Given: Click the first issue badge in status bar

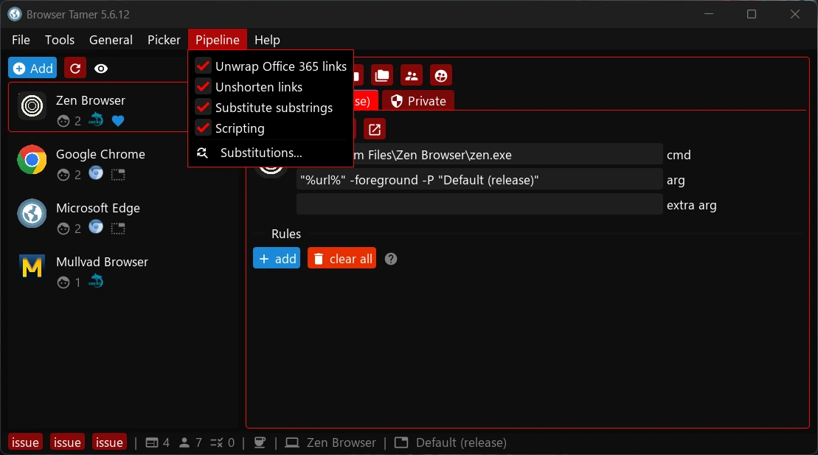Looking at the screenshot, I should (x=25, y=442).
